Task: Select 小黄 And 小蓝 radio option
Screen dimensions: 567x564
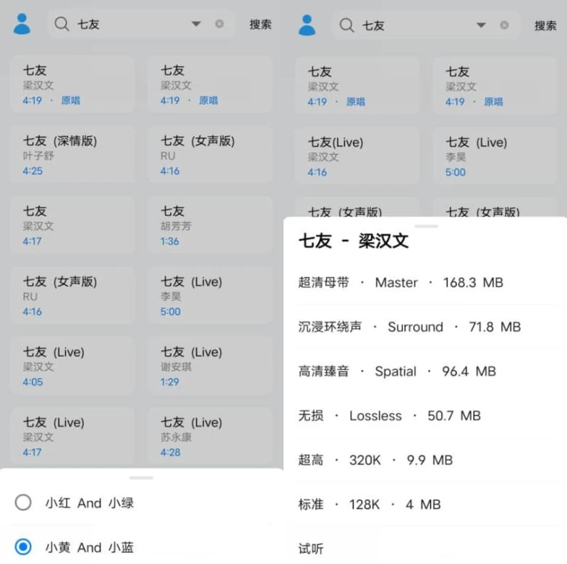Action: pyautogui.click(x=23, y=547)
